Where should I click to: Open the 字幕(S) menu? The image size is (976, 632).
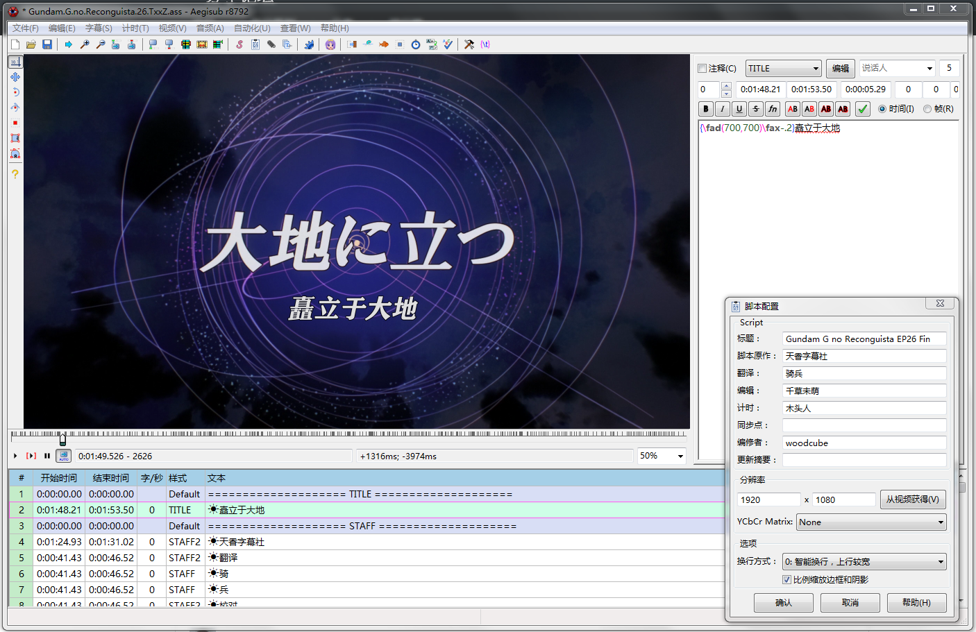point(99,28)
